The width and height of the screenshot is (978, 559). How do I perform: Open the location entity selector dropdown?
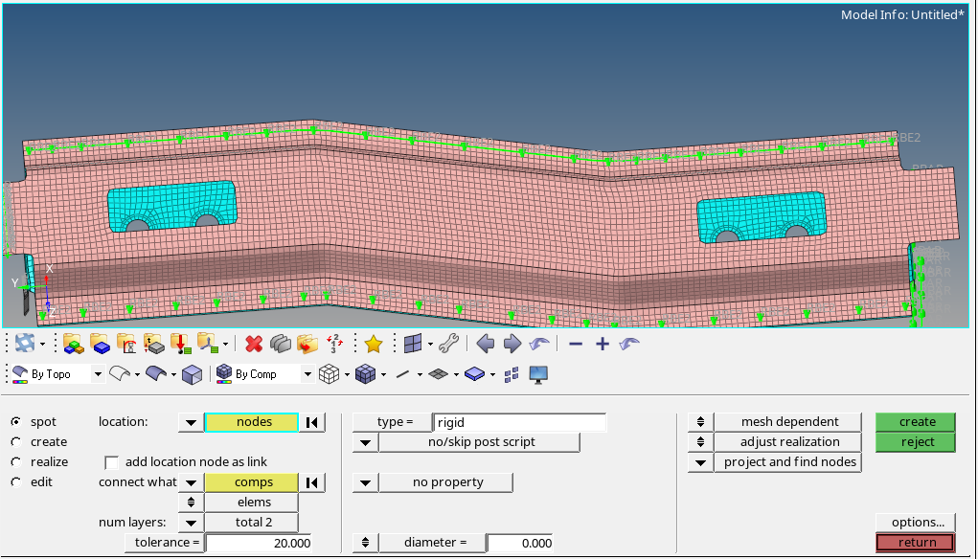[x=191, y=422]
